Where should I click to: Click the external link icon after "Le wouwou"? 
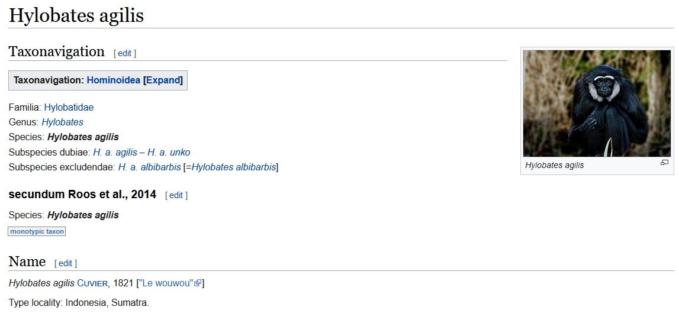pos(198,283)
